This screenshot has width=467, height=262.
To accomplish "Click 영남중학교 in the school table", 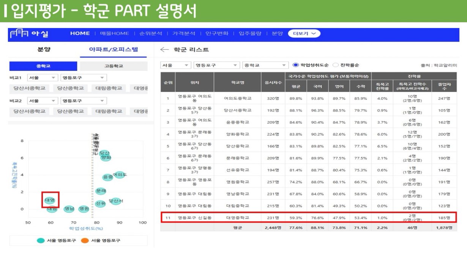I will coord(238,194).
